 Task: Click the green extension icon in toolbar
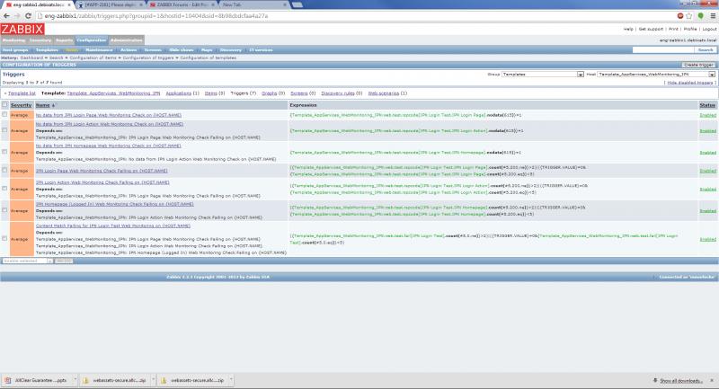point(700,15)
